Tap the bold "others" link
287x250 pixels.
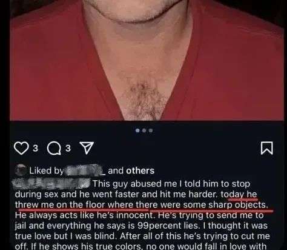coord(140,171)
